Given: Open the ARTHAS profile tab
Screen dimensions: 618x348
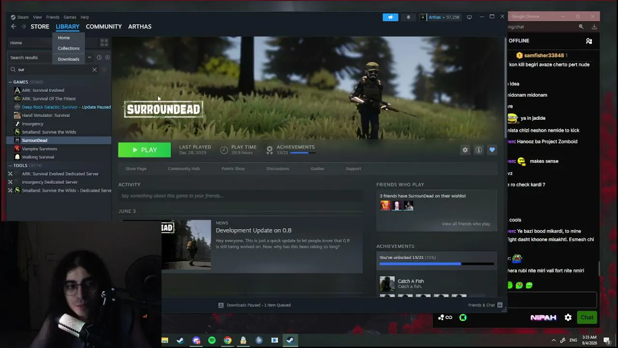Looking at the screenshot, I should [x=140, y=27].
